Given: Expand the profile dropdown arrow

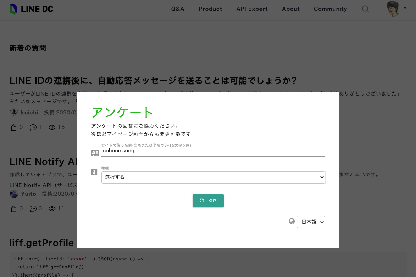Looking at the screenshot, I should pos(405,8).
